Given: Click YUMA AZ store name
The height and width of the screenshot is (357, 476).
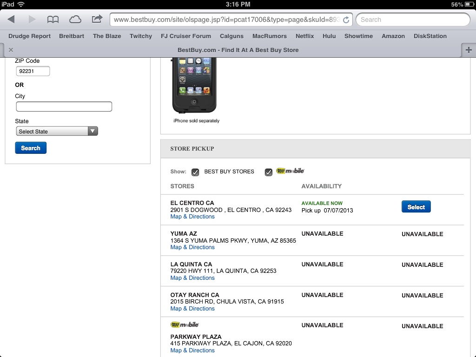Looking at the screenshot, I should coord(184,233).
